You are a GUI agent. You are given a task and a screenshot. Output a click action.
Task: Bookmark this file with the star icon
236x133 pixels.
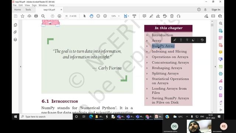[x=22, y=16]
